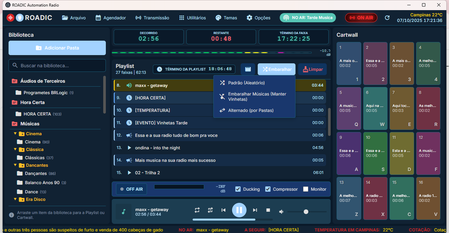
Task: Skip to previous track
Action: point(223,210)
